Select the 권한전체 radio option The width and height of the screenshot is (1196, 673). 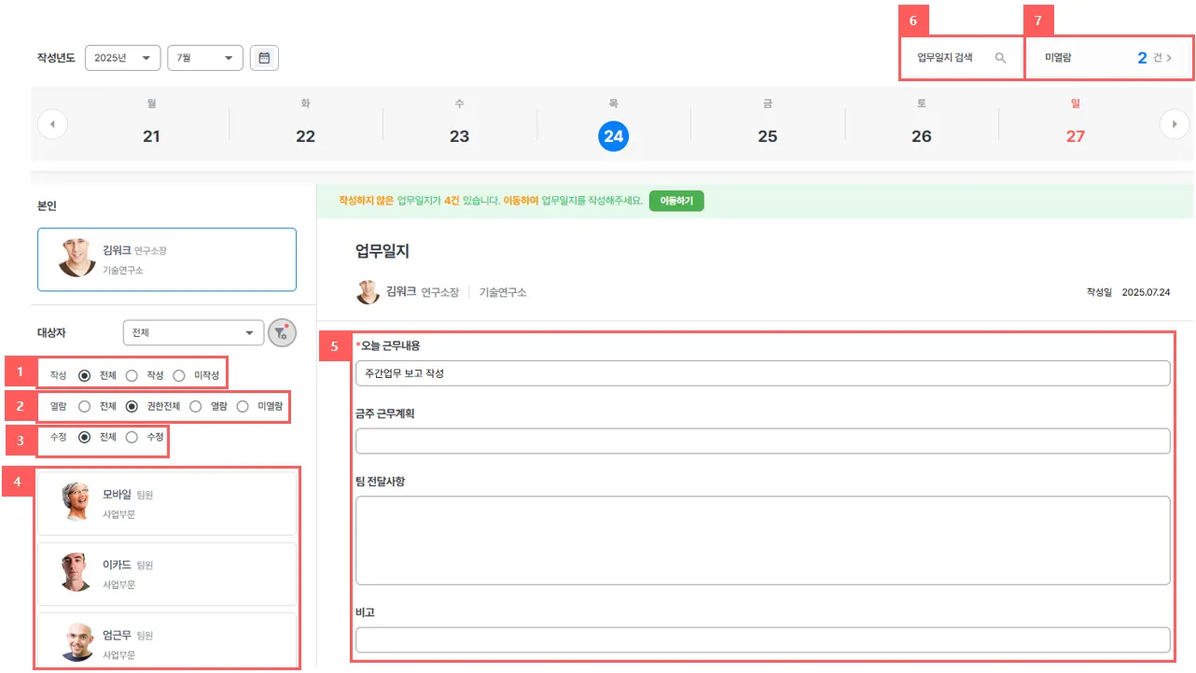click(132, 406)
